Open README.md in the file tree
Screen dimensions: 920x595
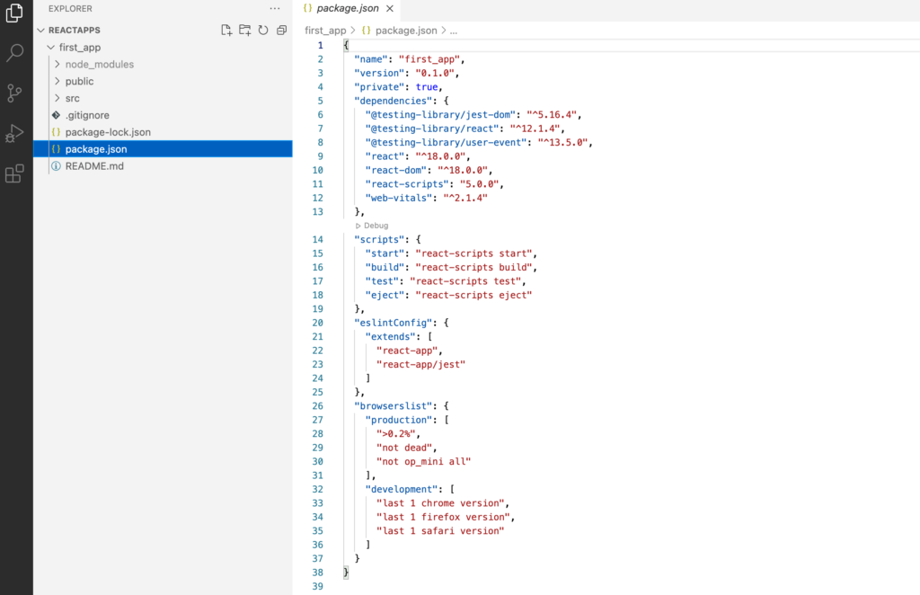point(94,166)
